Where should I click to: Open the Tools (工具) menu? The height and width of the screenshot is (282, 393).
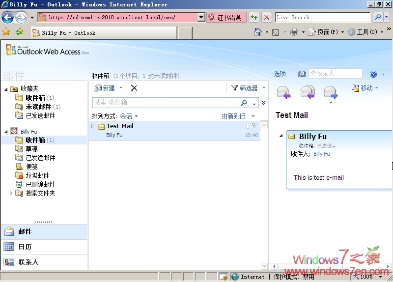[365, 32]
